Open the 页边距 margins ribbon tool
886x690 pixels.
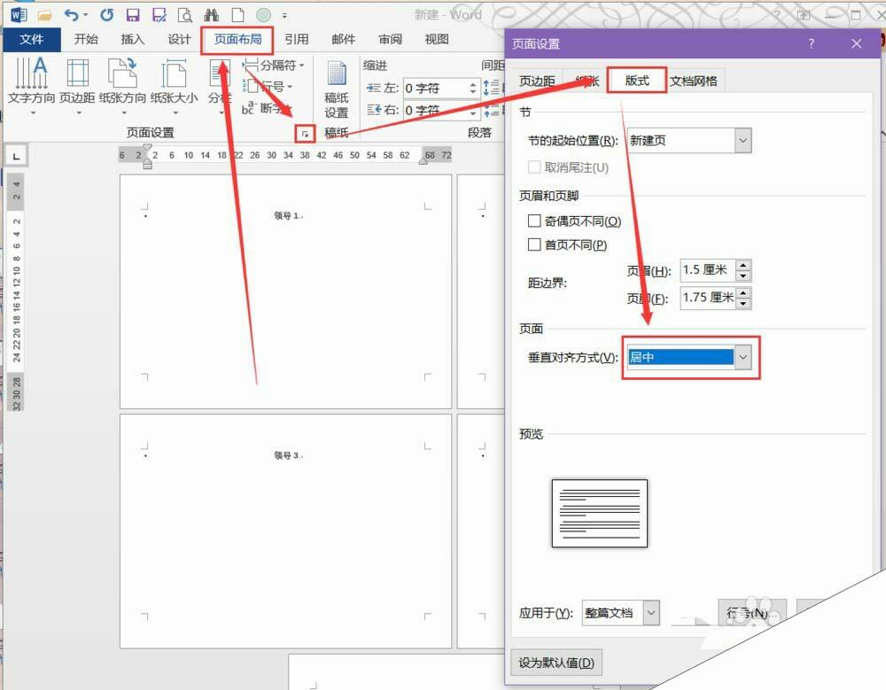pos(77,86)
